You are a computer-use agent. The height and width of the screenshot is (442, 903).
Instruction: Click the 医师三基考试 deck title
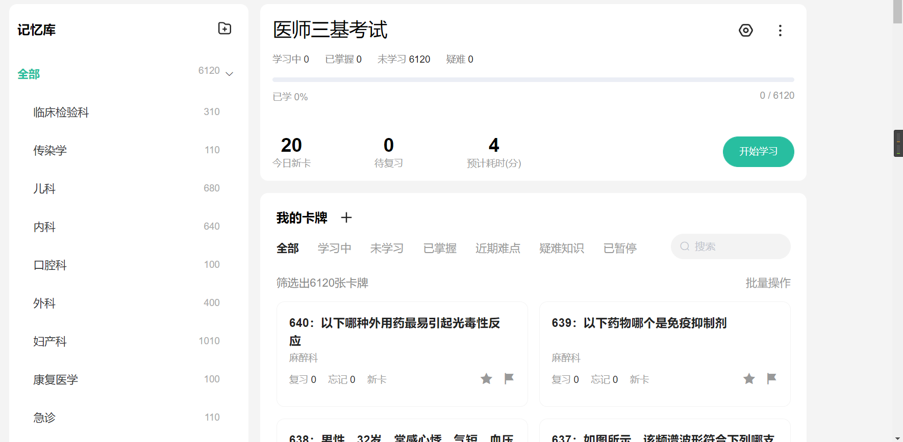330,30
